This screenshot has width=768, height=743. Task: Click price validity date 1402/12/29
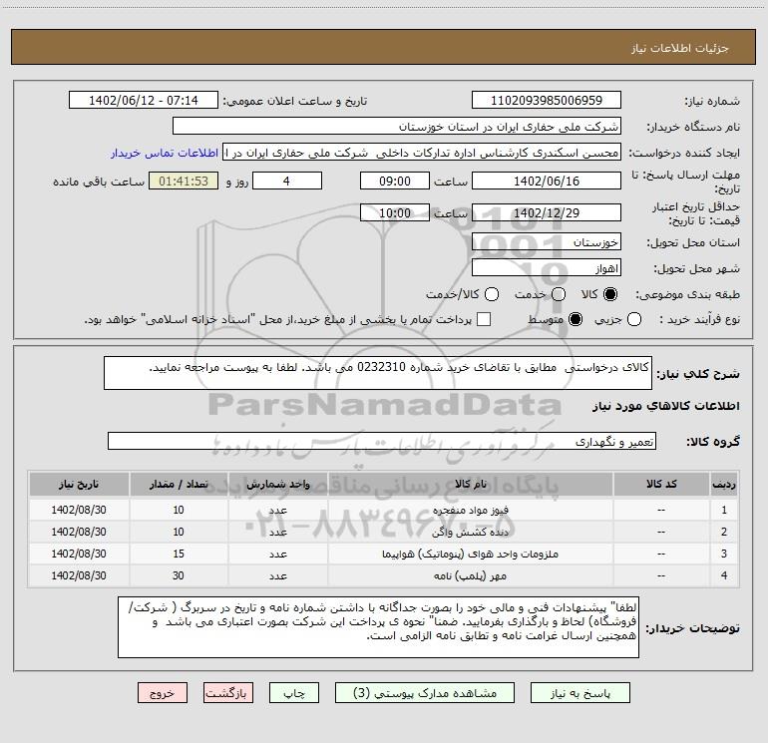click(x=547, y=212)
